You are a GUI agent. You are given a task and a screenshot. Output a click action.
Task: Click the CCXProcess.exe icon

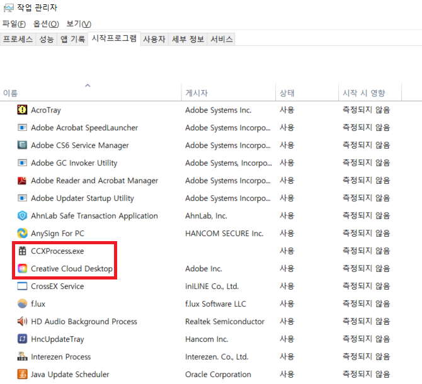22,251
